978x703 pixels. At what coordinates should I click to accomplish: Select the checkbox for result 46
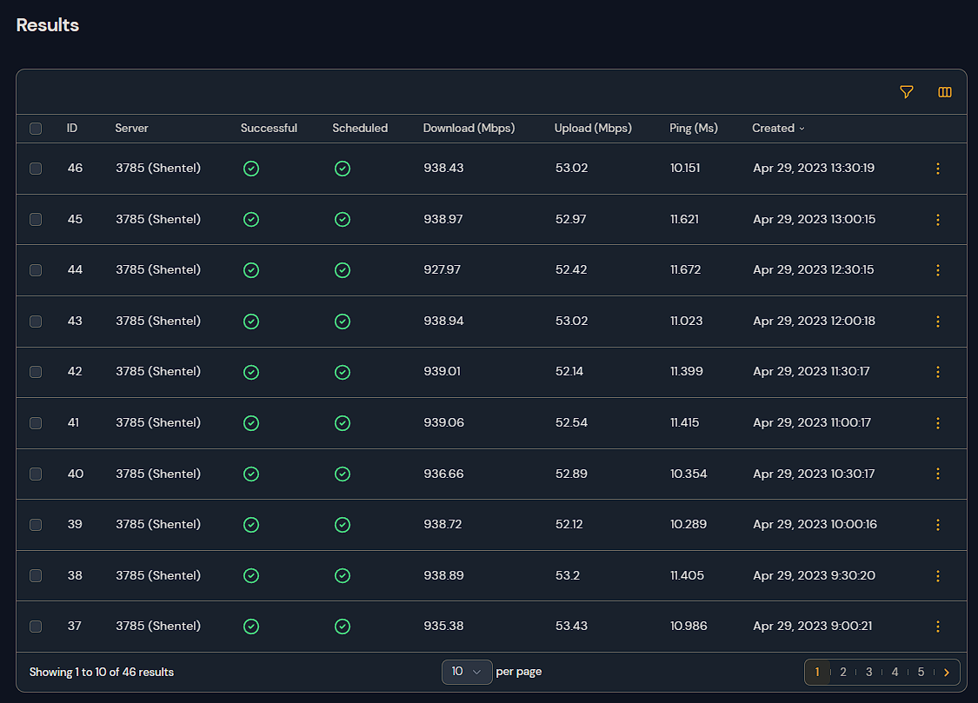tap(36, 169)
